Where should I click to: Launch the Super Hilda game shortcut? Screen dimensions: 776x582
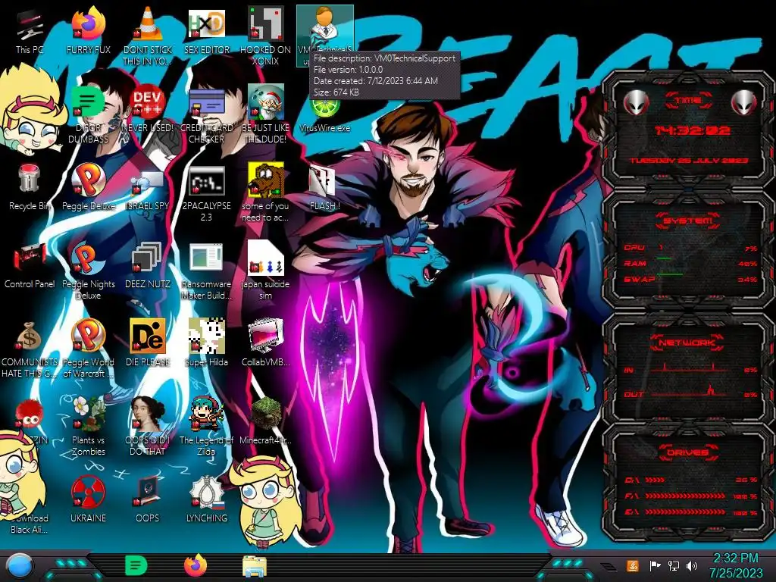coord(206,343)
